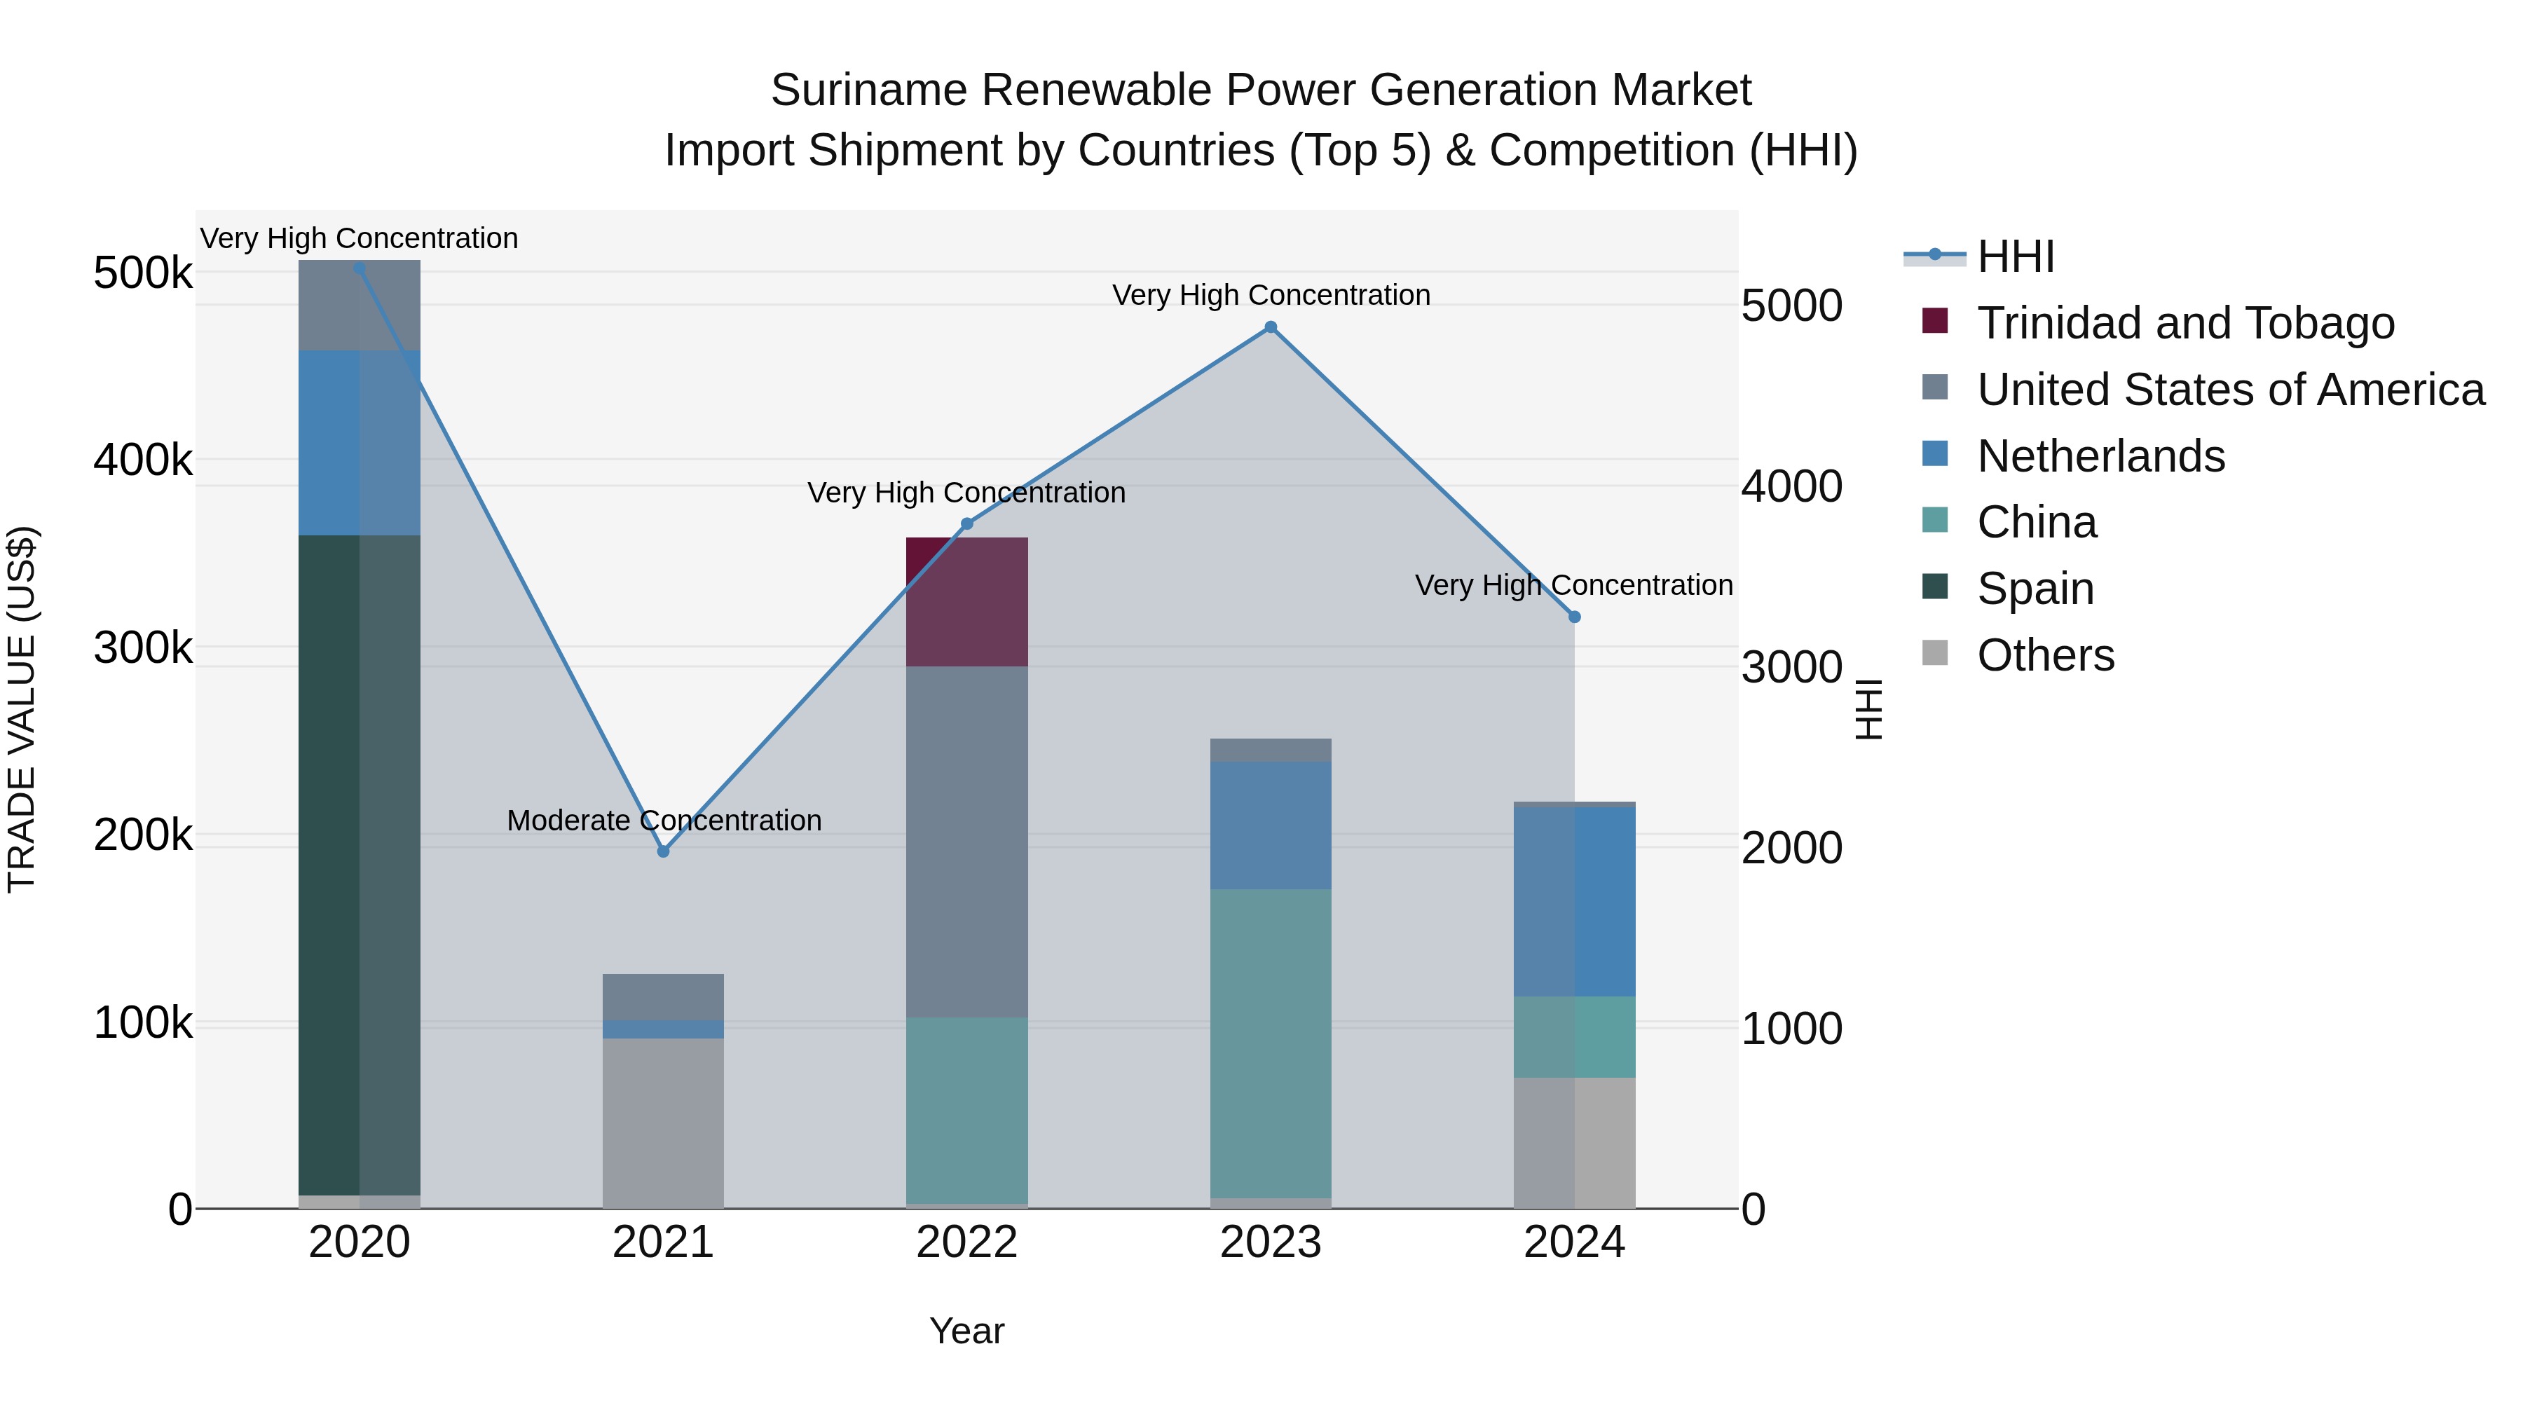Select the Netherlands bar segment in 2024
Viewport: 2523px width, 1419px height.
[1574, 902]
